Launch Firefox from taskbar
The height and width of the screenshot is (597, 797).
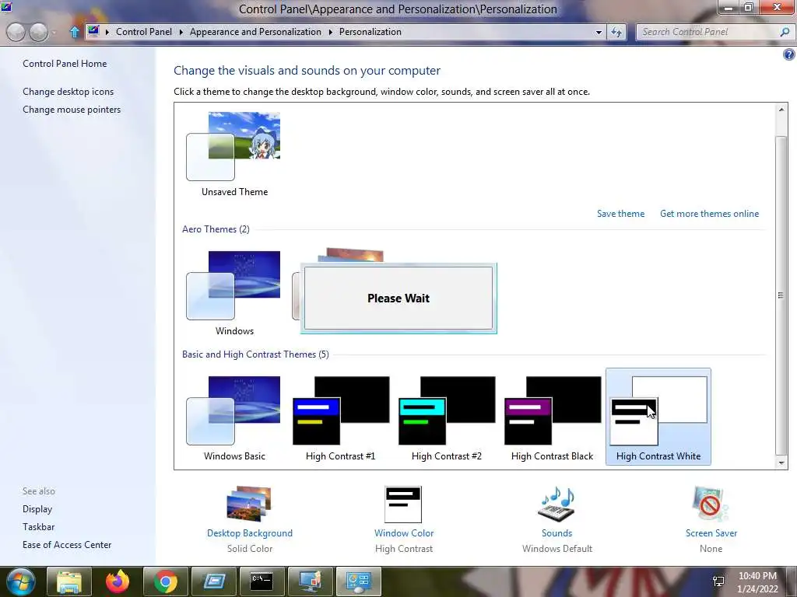point(118,581)
